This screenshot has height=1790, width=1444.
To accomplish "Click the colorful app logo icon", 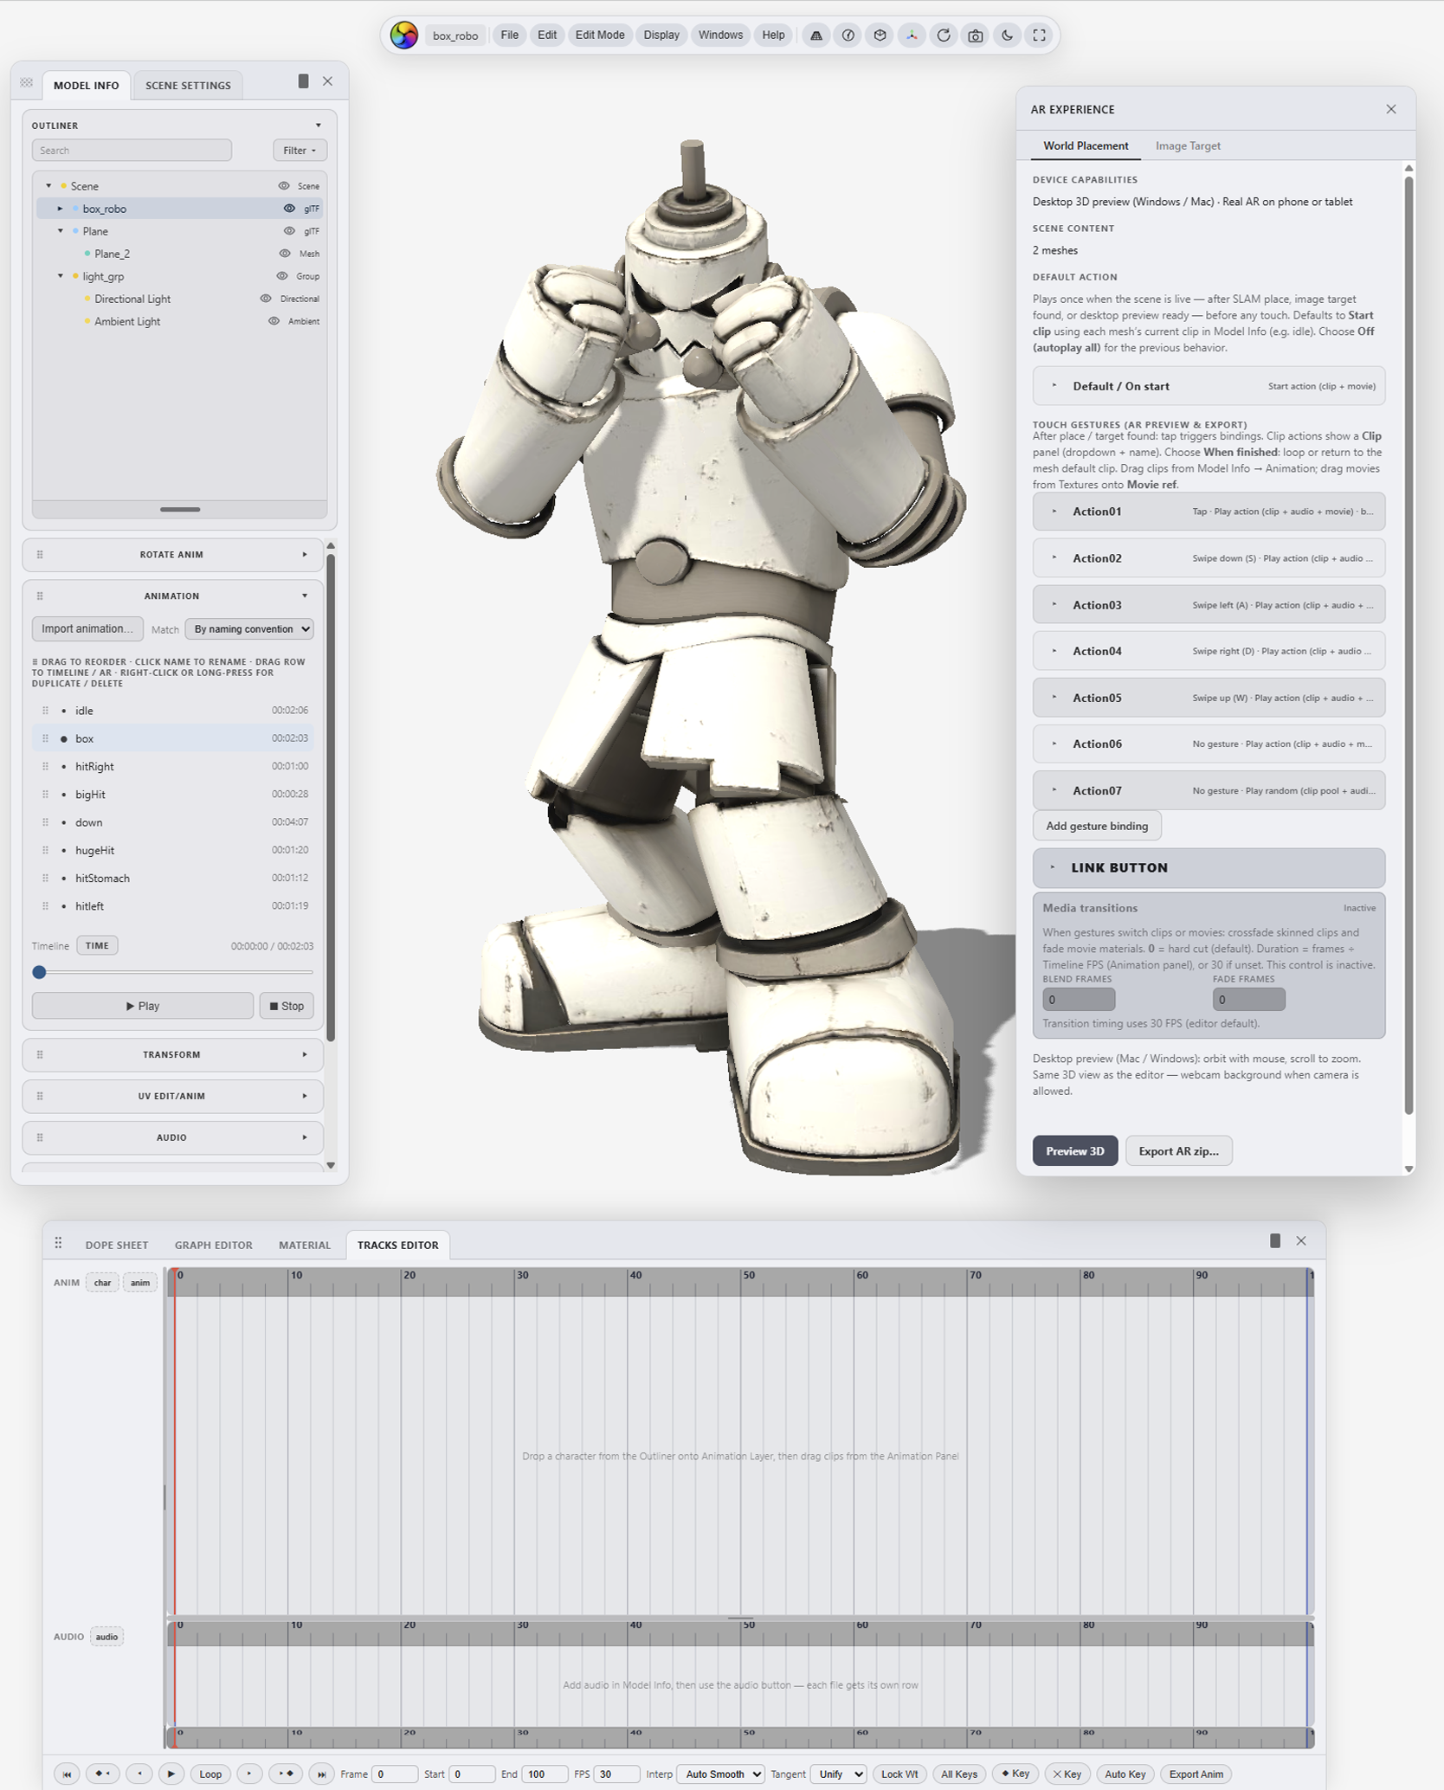I will [x=403, y=35].
